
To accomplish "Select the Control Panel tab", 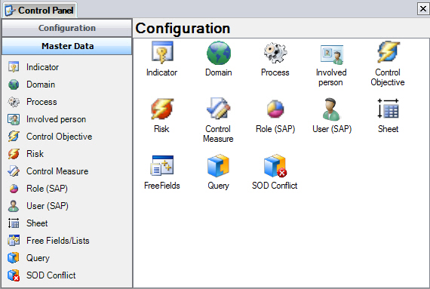I will tap(40, 10).
